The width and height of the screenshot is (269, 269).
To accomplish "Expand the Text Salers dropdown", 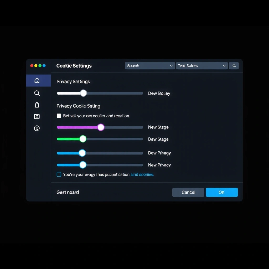I will 202,66.
